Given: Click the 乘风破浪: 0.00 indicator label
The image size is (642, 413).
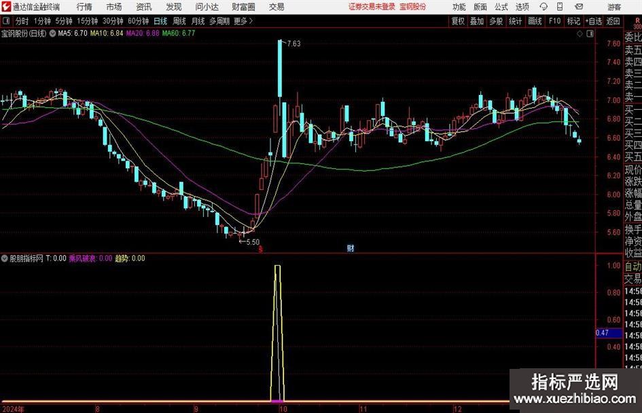Looking at the screenshot, I should [90, 258].
